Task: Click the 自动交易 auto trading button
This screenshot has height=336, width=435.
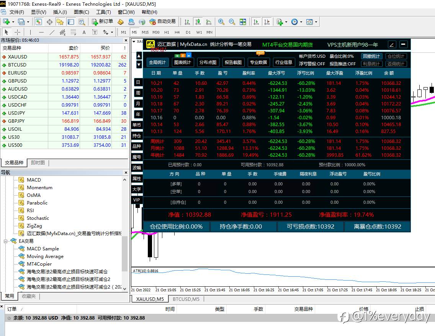Action: pyautogui.click(x=163, y=22)
